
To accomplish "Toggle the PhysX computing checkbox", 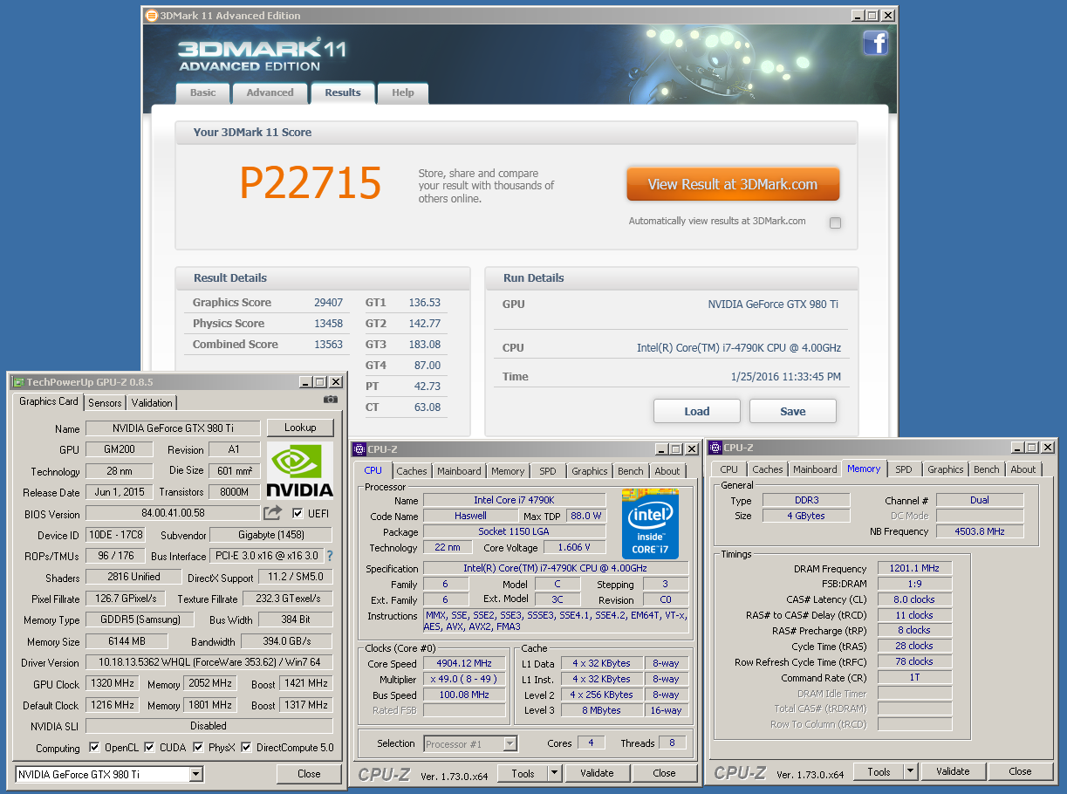I will 198,747.
